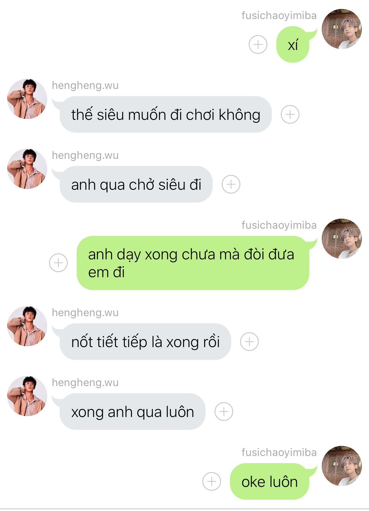Tap plus icon next to "oke luôn" message
This screenshot has height=511, width=369.
click(212, 482)
